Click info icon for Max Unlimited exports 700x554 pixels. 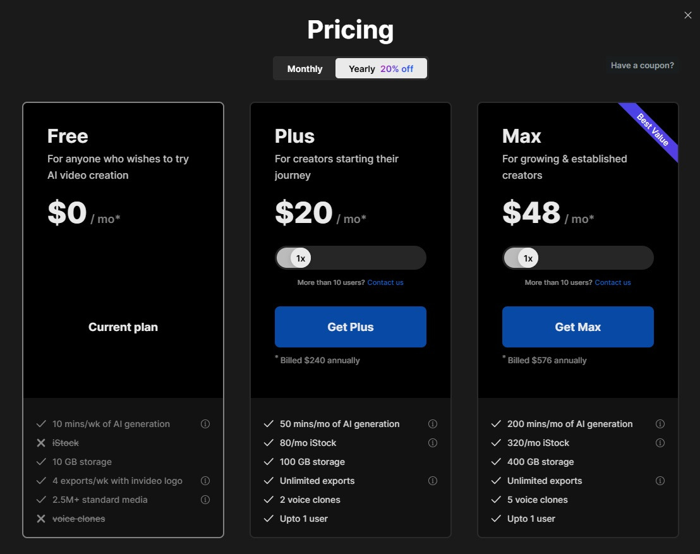[660, 481]
